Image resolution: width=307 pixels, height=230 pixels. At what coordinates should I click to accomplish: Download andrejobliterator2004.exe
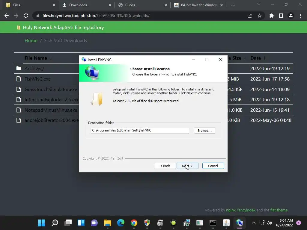[52, 120]
